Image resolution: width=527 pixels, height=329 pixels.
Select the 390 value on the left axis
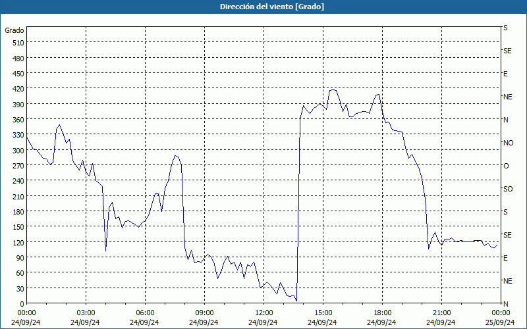[x=18, y=105]
